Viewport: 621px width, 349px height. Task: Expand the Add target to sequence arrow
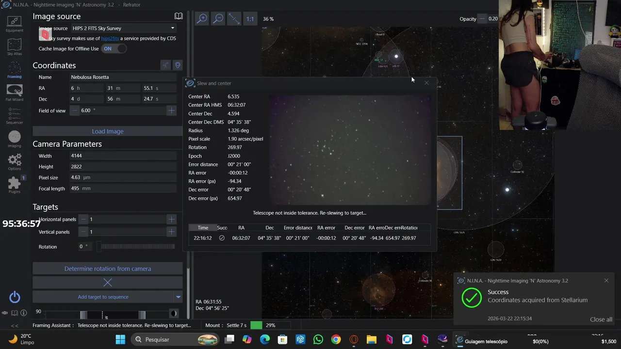click(178, 297)
